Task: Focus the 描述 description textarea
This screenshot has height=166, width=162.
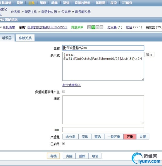Action: click(103, 110)
